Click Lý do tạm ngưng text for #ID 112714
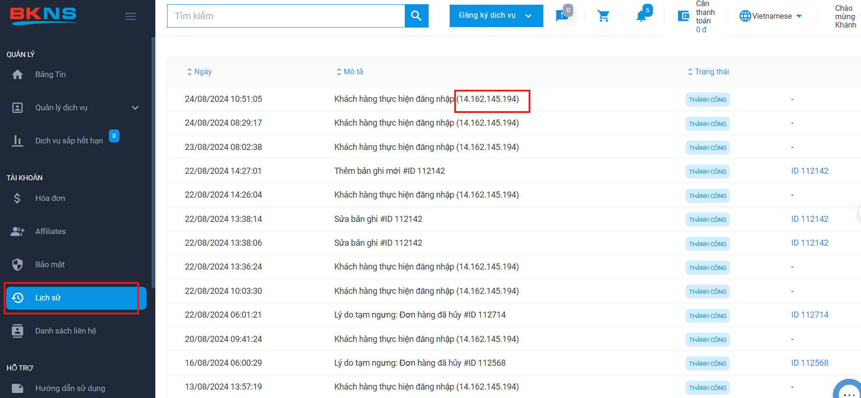 coord(420,315)
